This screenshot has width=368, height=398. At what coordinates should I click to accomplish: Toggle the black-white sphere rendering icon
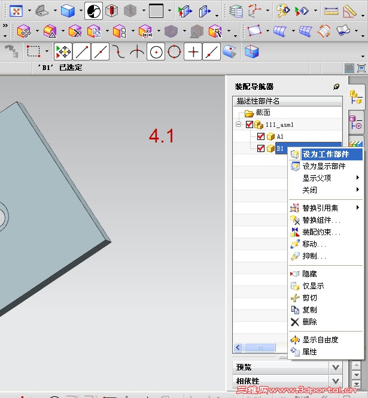[93, 11]
